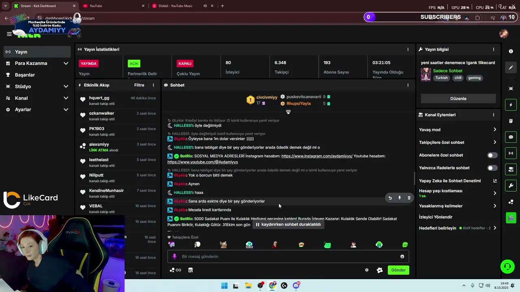Open the Instagram aydamiyys link in chat

[x=316, y=156]
